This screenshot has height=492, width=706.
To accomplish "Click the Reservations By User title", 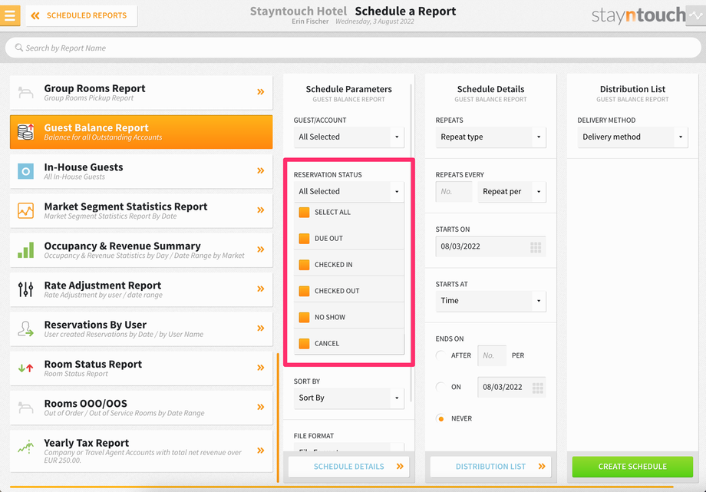I will [95, 325].
